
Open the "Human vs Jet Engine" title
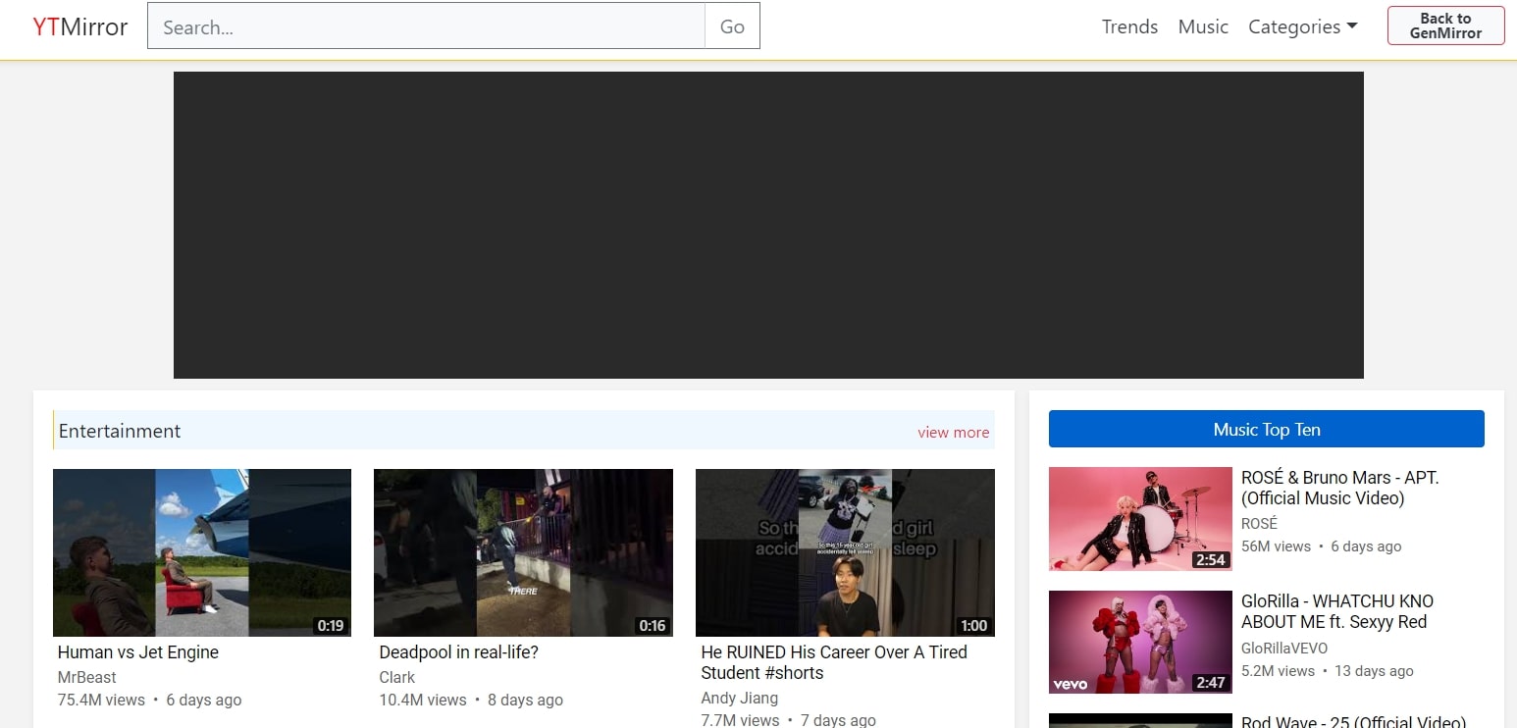[x=138, y=652]
